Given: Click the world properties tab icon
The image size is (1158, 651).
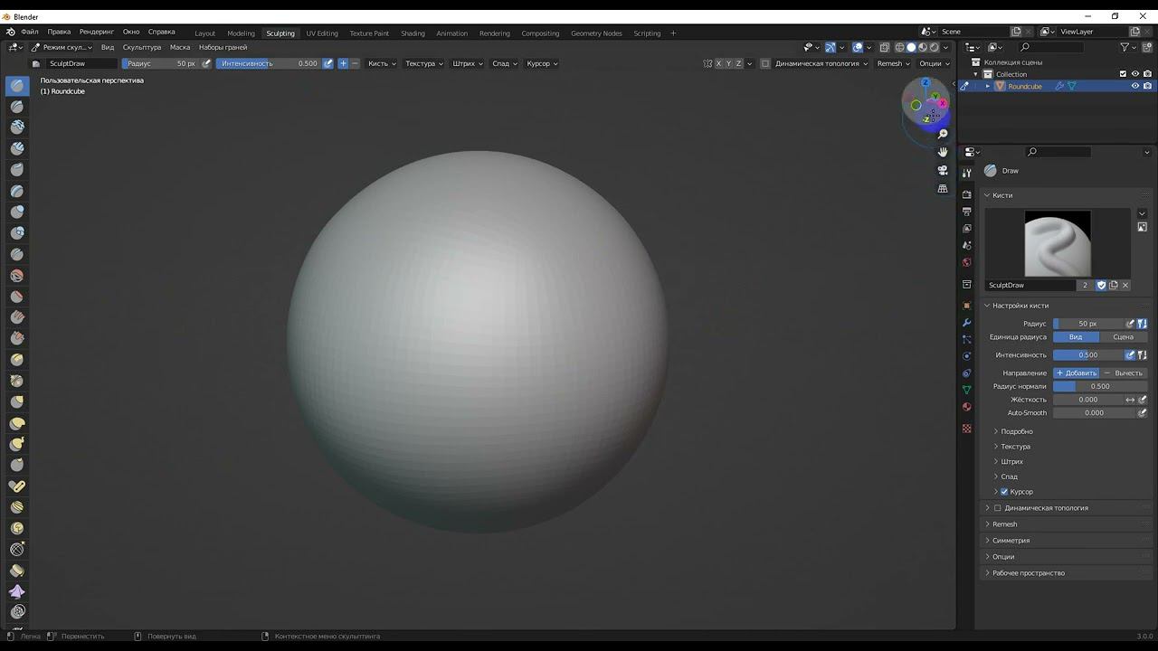Looking at the screenshot, I should coord(966,262).
